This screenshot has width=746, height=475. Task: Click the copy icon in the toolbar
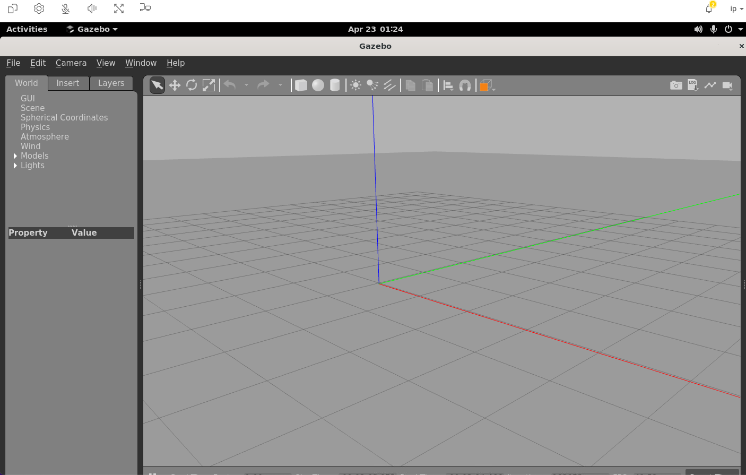410,85
